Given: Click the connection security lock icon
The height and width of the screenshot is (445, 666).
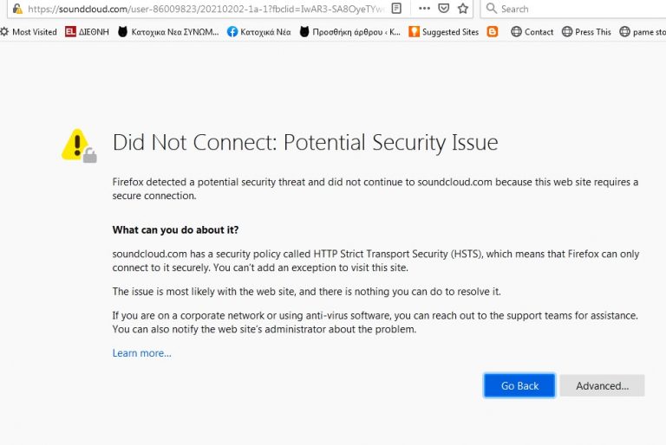Looking at the screenshot, I should (16, 9).
